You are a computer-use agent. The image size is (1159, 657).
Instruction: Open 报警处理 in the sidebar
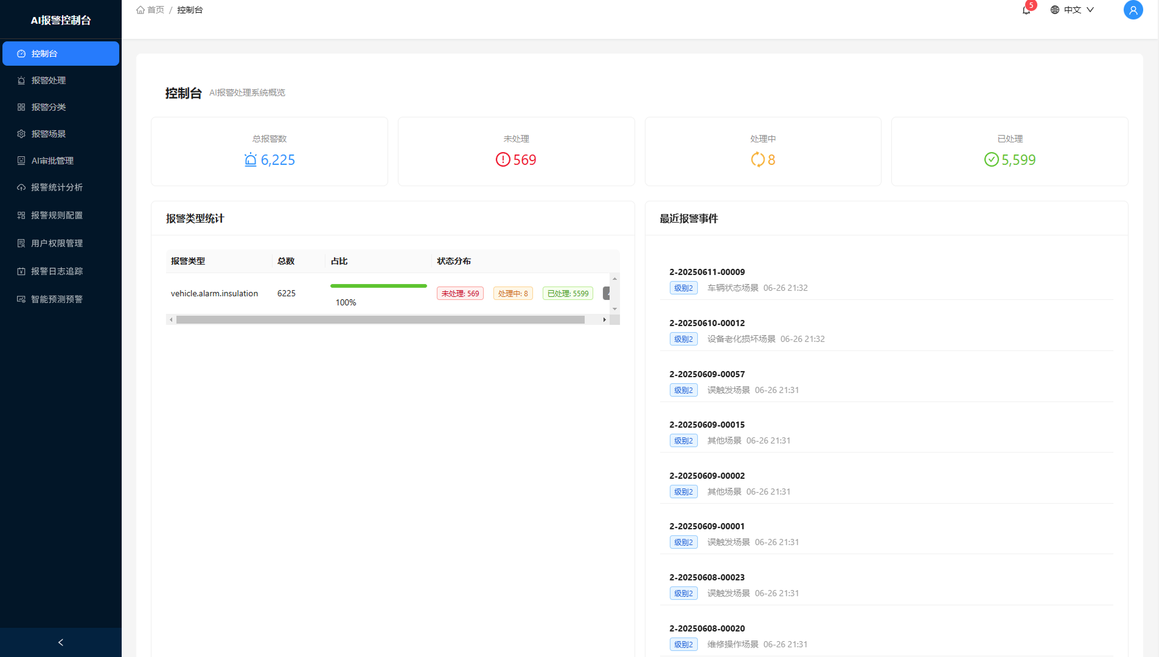point(49,80)
